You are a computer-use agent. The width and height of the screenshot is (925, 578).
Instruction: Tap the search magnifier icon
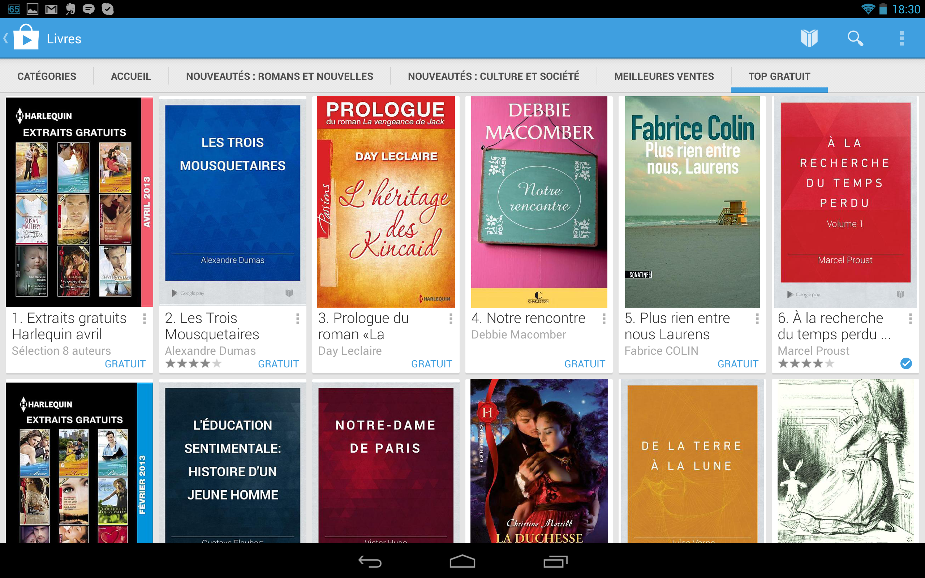855,38
